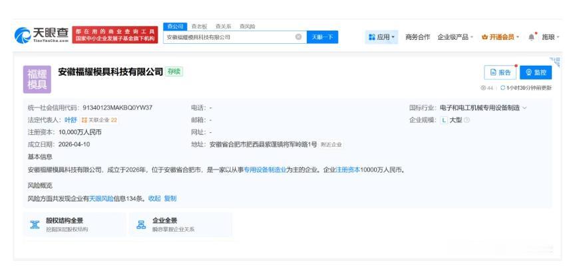579x267 pixels.
Task: Click 收起 to collapse risk overview
Action: click(154, 199)
